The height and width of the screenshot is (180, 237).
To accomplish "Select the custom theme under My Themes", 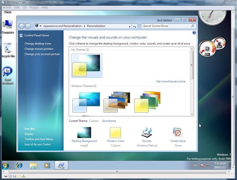I will tap(87, 66).
